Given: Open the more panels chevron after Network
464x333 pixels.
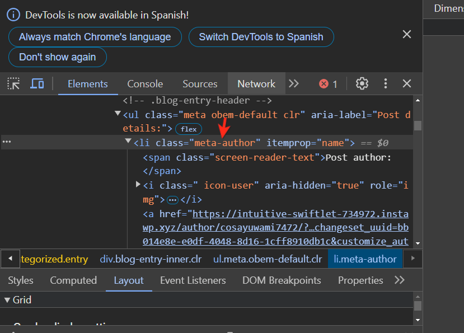Looking at the screenshot, I should 294,83.
